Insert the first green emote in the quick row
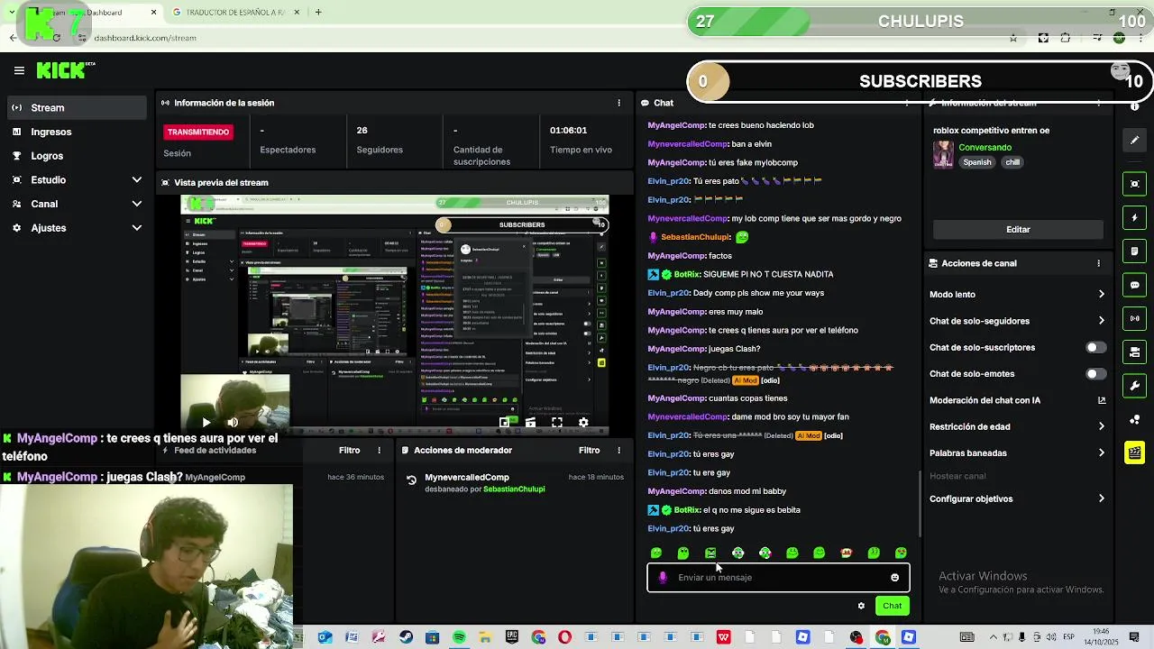 click(x=656, y=553)
